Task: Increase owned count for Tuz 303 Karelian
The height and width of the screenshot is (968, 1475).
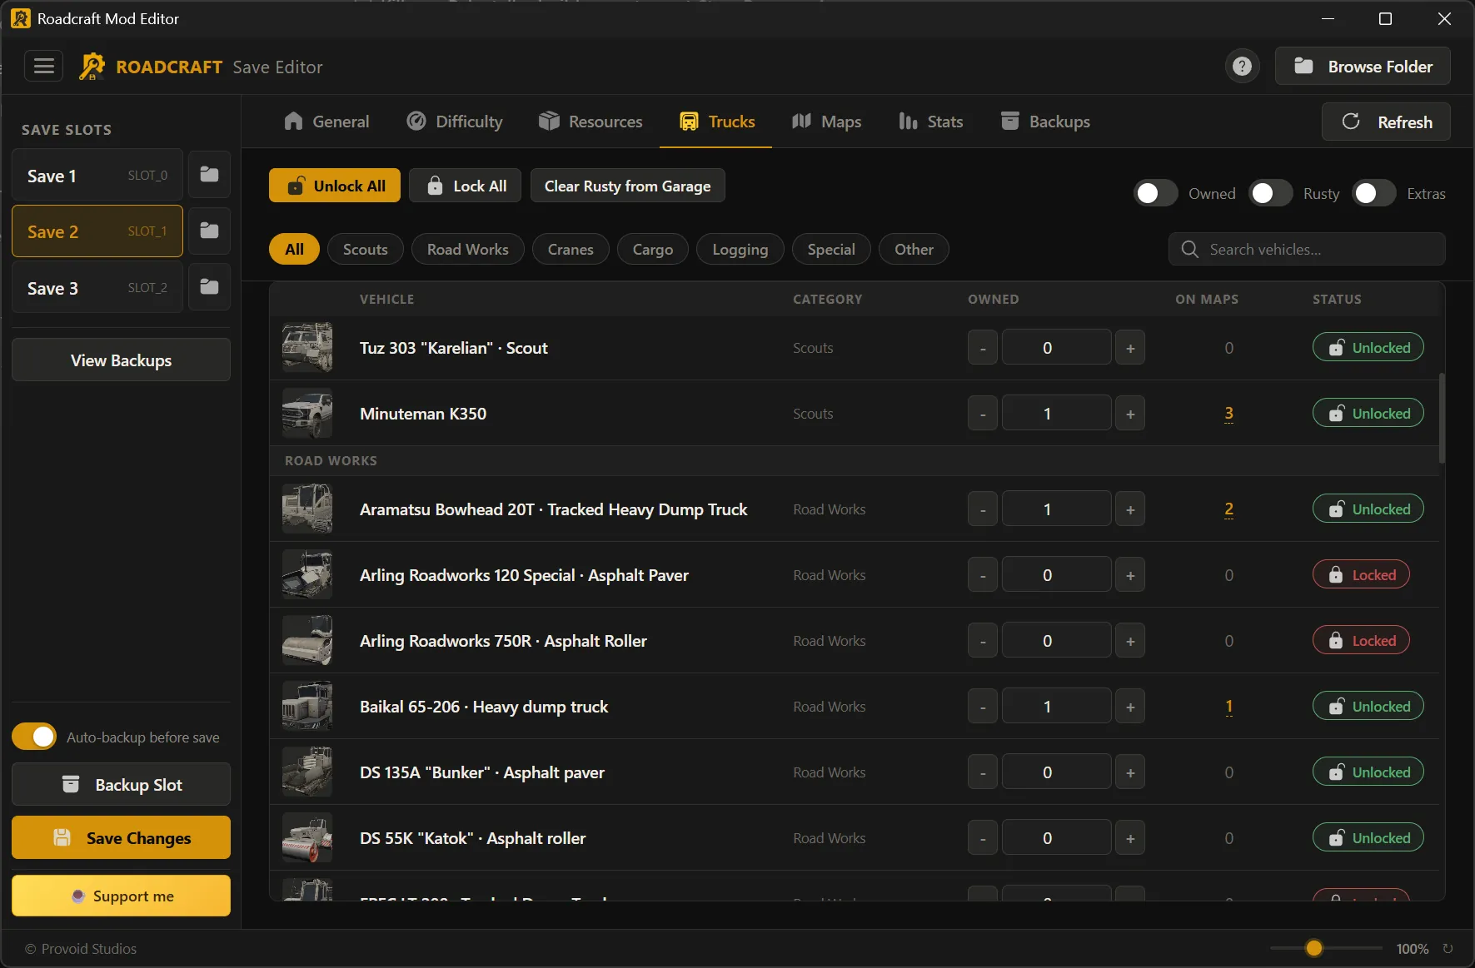Action: 1129,348
